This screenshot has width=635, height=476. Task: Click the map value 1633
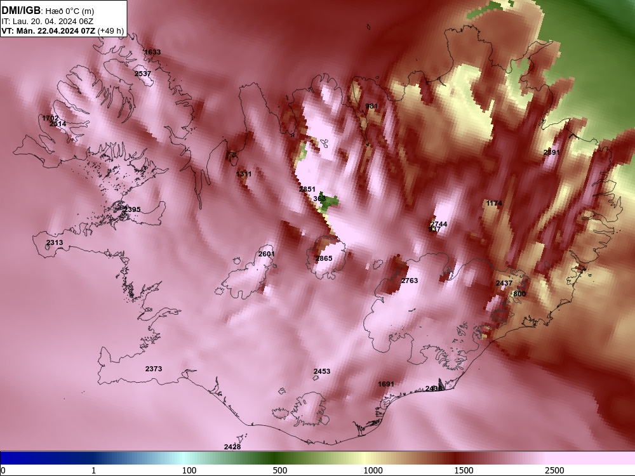click(152, 52)
